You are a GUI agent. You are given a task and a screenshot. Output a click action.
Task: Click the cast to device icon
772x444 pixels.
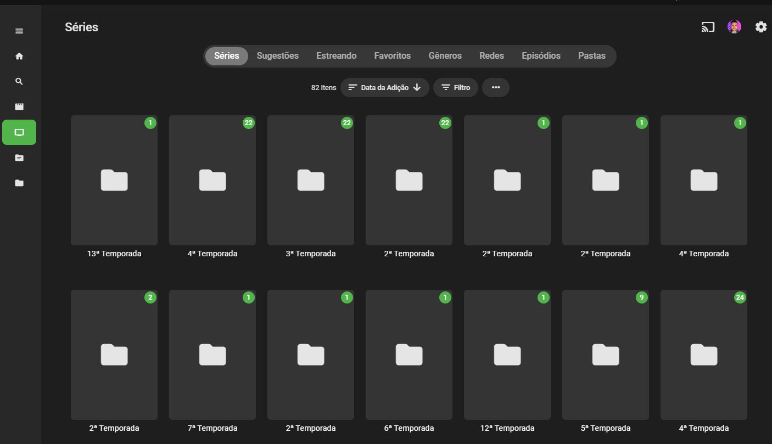(x=708, y=27)
